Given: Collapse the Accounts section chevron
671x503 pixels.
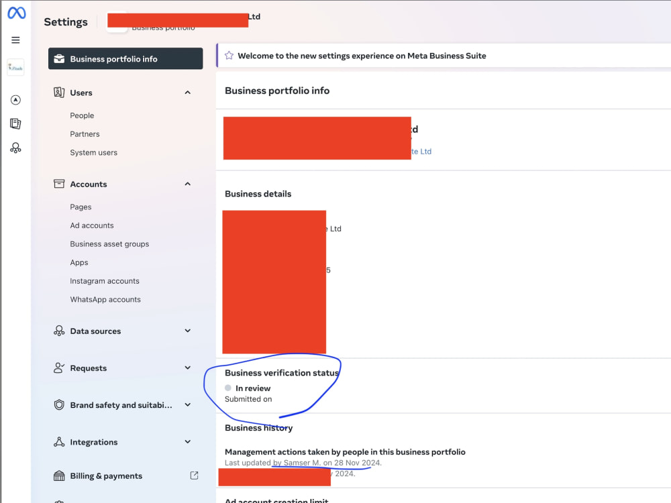Looking at the screenshot, I should coord(187,184).
